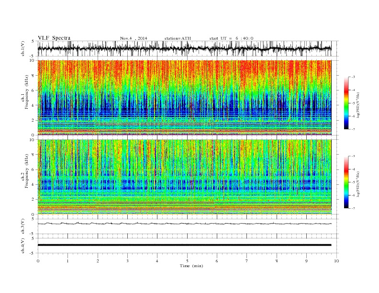Click time axis tick label '0'

click(38, 261)
